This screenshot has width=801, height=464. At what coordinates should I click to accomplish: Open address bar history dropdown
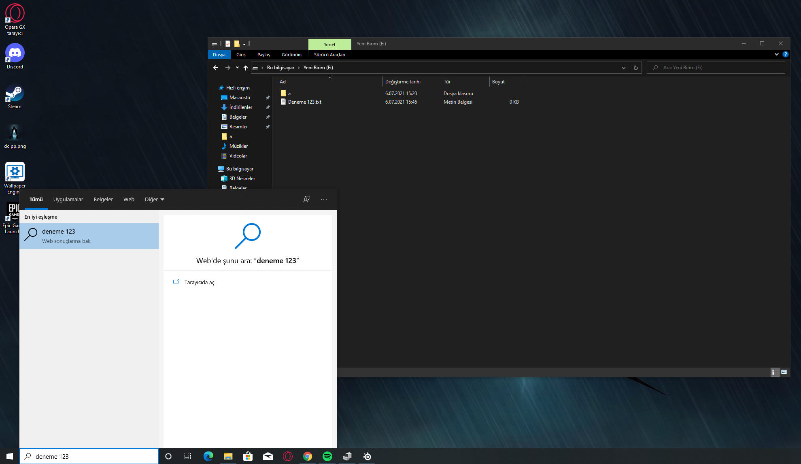click(x=624, y=68)
